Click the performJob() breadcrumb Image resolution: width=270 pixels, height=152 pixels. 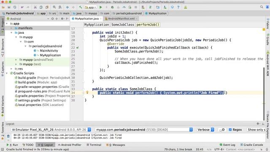148,24
